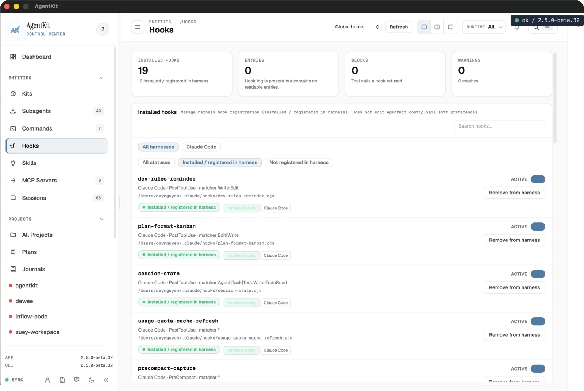Click the Entries stat card
584x391 pixels.
pyautogui.click(x=288, y=74)
